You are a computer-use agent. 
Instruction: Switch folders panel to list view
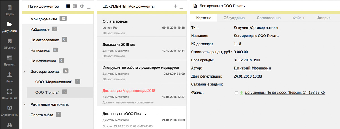point(68,6)
